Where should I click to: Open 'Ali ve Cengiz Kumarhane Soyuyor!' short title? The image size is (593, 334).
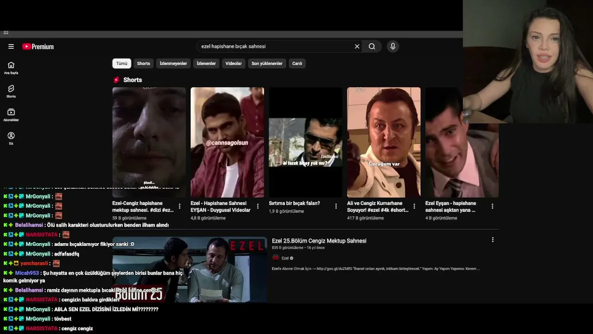(378, 206)
